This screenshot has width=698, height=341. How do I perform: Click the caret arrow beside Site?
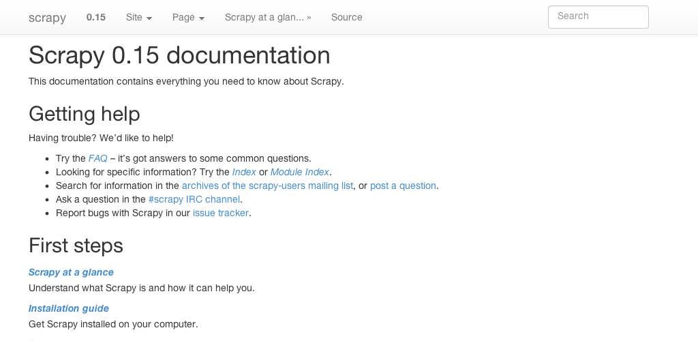tap(149, 18)
